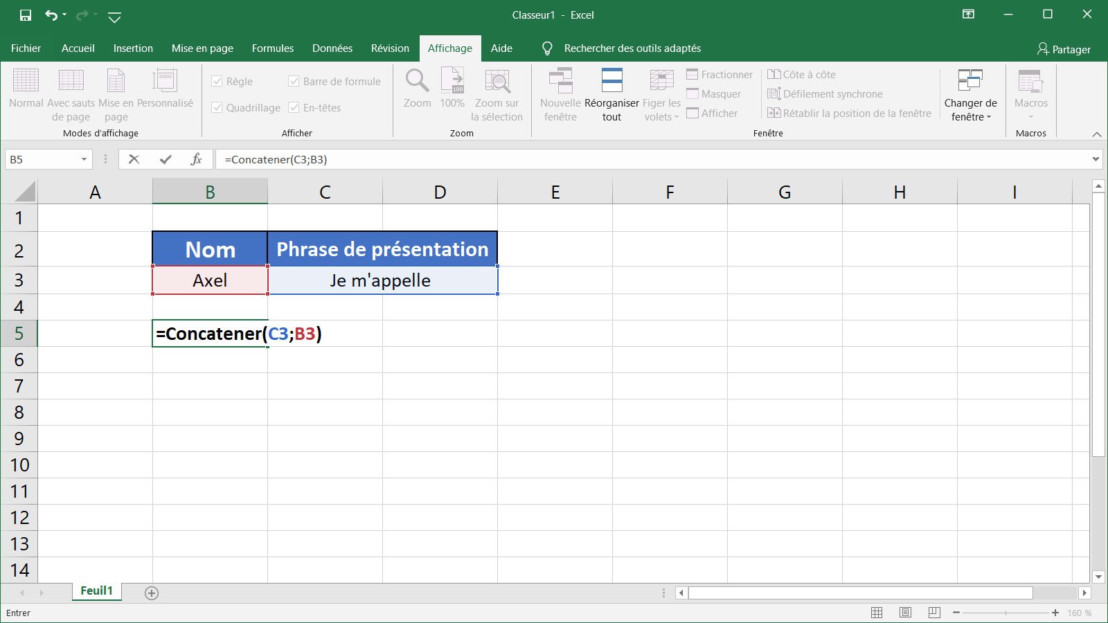Open Personnalisé custom views

tap(165, 89)
